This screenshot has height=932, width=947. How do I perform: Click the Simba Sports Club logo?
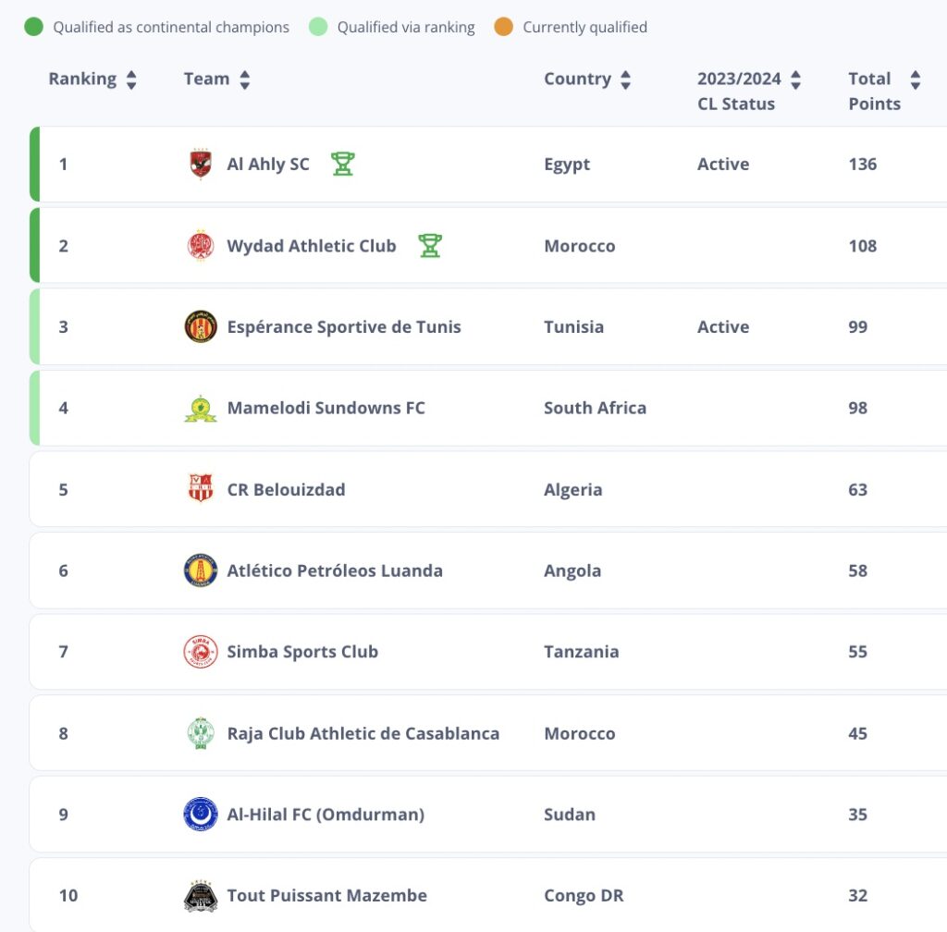(x=200, y=652)
